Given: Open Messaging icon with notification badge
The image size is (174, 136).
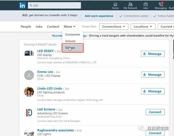Looking at the screenshot, I should pyautogui.click(x=161, y=6).
